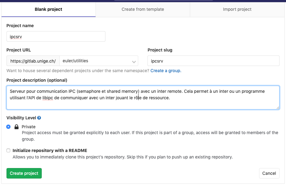This screenshot has height=185, width=286.
Task: Click the "Private" visibility label text
Action: (x=28, y=127)
